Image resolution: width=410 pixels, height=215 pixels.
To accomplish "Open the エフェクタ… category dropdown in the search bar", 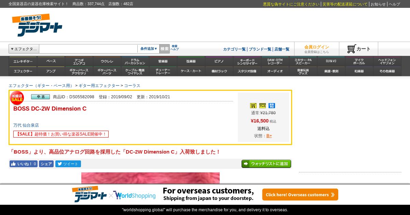I will click(x=24, y=49).
